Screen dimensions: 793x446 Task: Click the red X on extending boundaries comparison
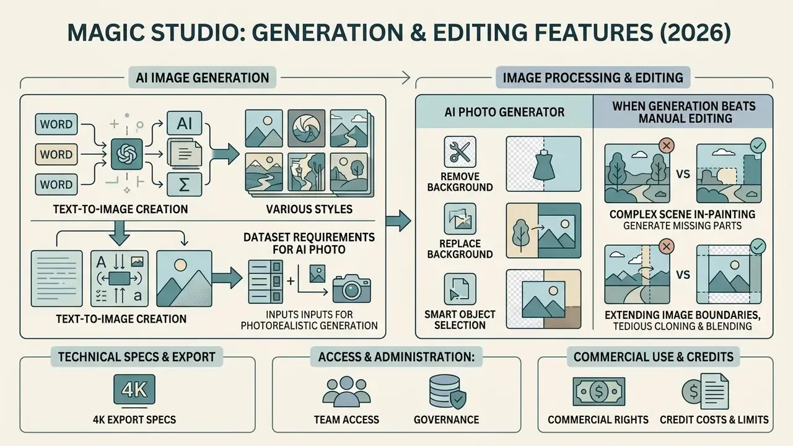pos(667,247)
